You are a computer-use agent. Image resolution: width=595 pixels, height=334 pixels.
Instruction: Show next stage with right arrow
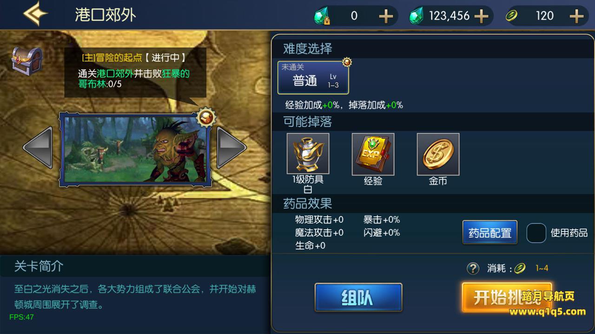tap(231, 147)
